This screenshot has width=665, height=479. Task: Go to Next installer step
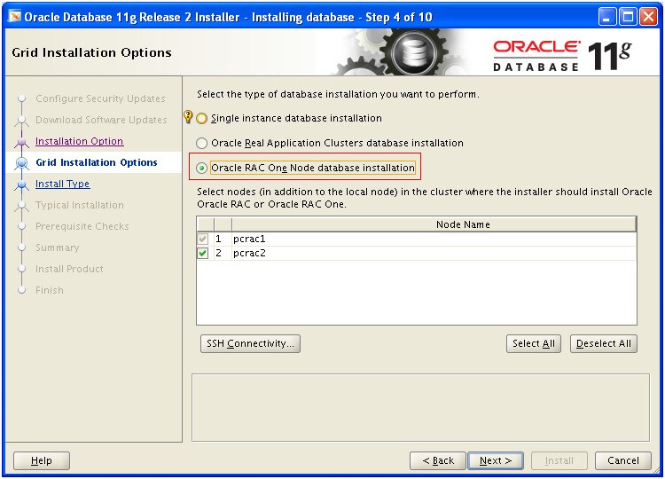pyautogui.click(x=496, y=460)
